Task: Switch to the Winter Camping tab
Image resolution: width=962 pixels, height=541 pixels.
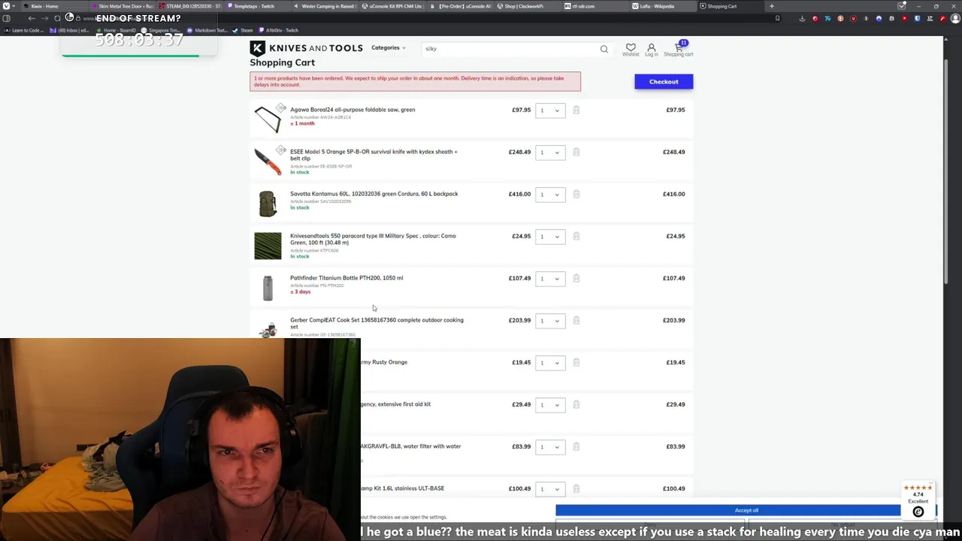Action: (x=325, y=6)
